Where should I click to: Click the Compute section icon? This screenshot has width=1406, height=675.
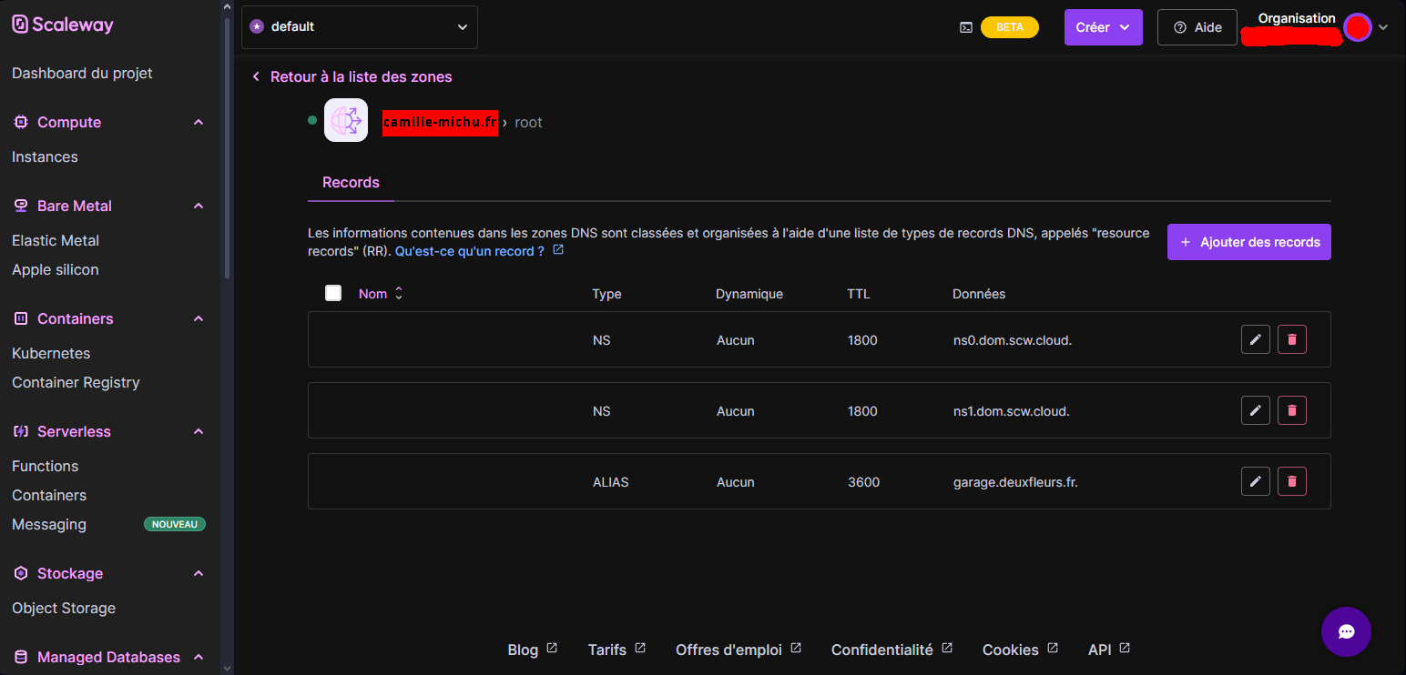pos(20,122)
